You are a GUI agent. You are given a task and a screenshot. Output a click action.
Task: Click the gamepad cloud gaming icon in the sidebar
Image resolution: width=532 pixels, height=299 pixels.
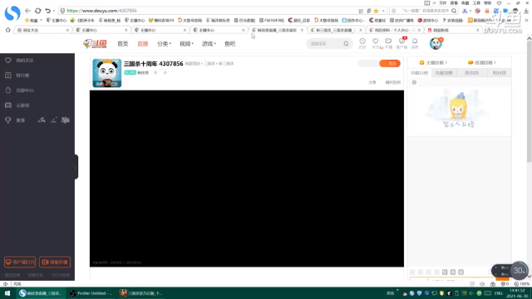[x=8, y=105]
